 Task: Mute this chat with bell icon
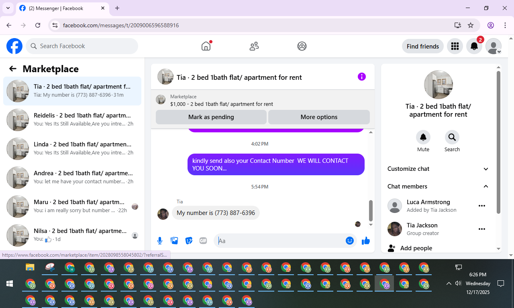[423, 137]
